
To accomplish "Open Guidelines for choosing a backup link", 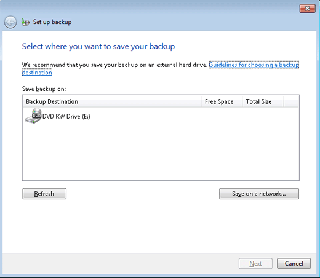I will [254, 65].
